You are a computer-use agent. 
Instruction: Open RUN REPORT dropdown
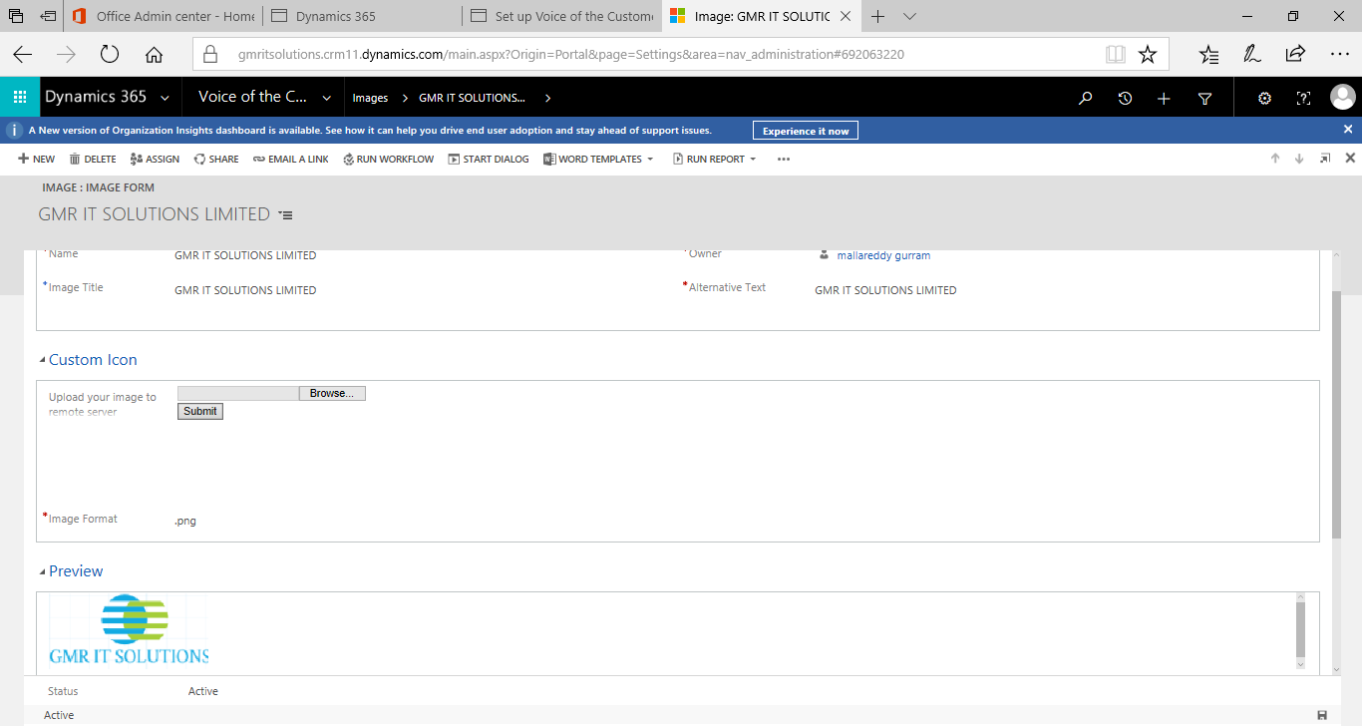[x=715, y=159]
